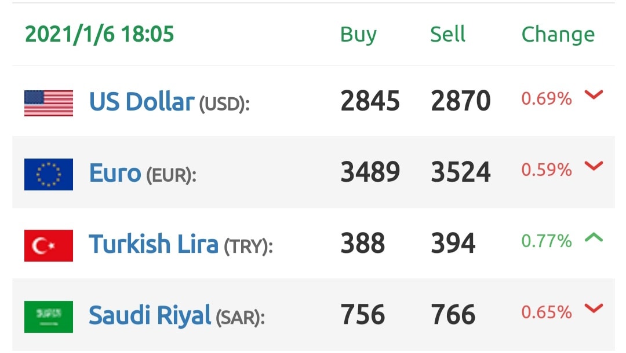
Task: Open the Euro (EUR) link
Action: [143, 174]
